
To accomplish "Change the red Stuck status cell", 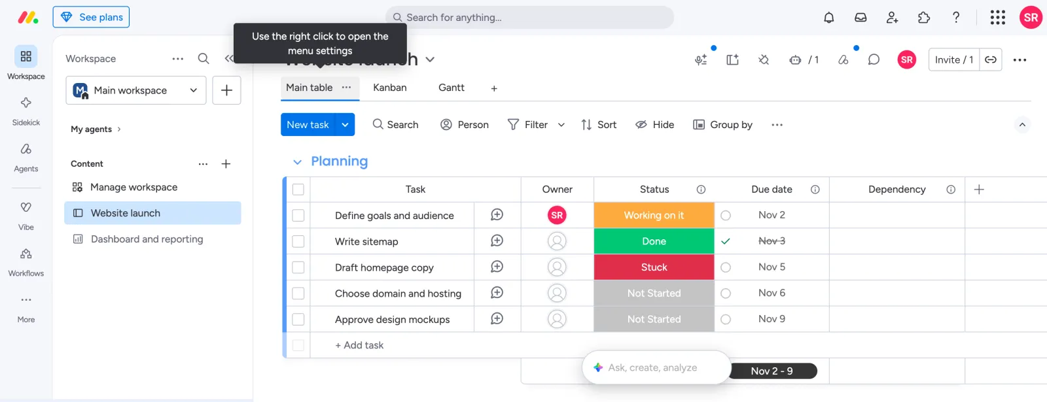I will tap(654, 267).
